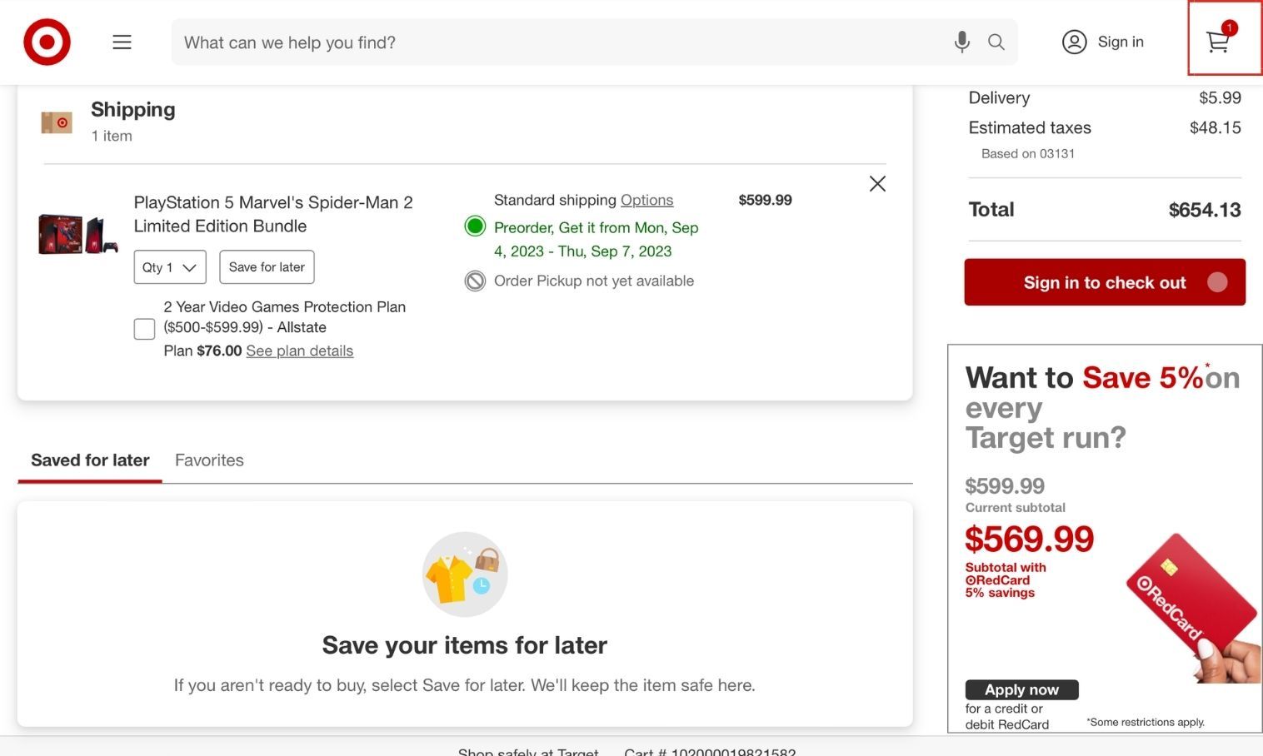Open the hamburger main menu

coord(122,42)
